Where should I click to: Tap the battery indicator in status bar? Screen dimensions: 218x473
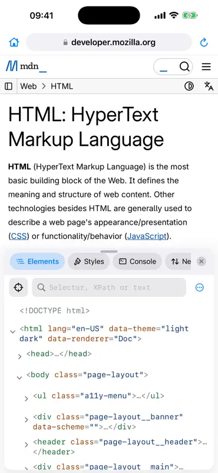[x=190, y=15]
